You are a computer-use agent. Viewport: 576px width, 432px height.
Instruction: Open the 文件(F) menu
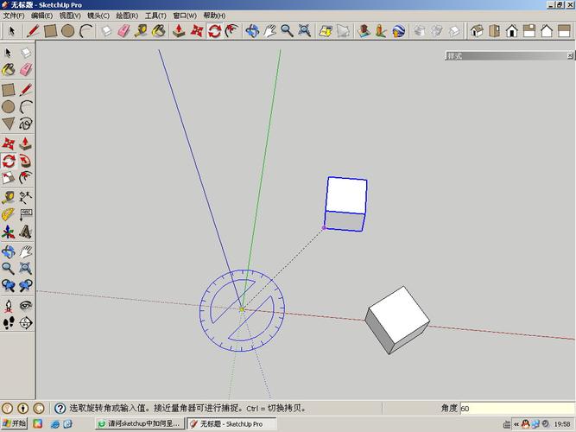coord(14,16)
